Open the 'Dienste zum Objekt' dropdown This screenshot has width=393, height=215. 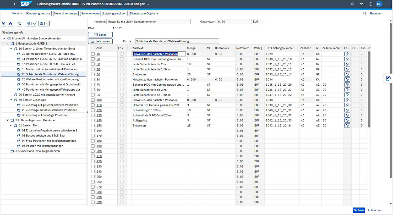(x=144, y=13)
